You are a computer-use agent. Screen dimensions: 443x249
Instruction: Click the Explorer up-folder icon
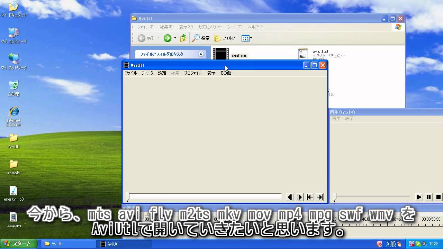[183, 38]
